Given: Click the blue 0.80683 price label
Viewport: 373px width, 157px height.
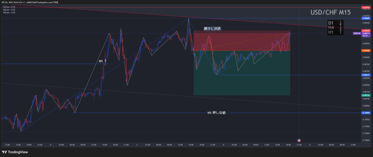Looking at the screenshot, I should click(x=365, y=18).
